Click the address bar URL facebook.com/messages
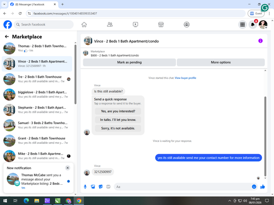This screenshot has width=274, height=205. pos(65,14)
